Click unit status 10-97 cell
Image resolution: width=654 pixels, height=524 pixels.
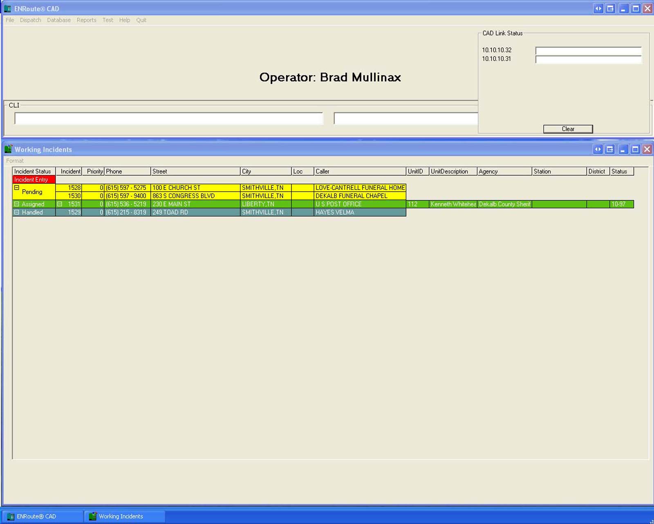(x=622, y=204)
